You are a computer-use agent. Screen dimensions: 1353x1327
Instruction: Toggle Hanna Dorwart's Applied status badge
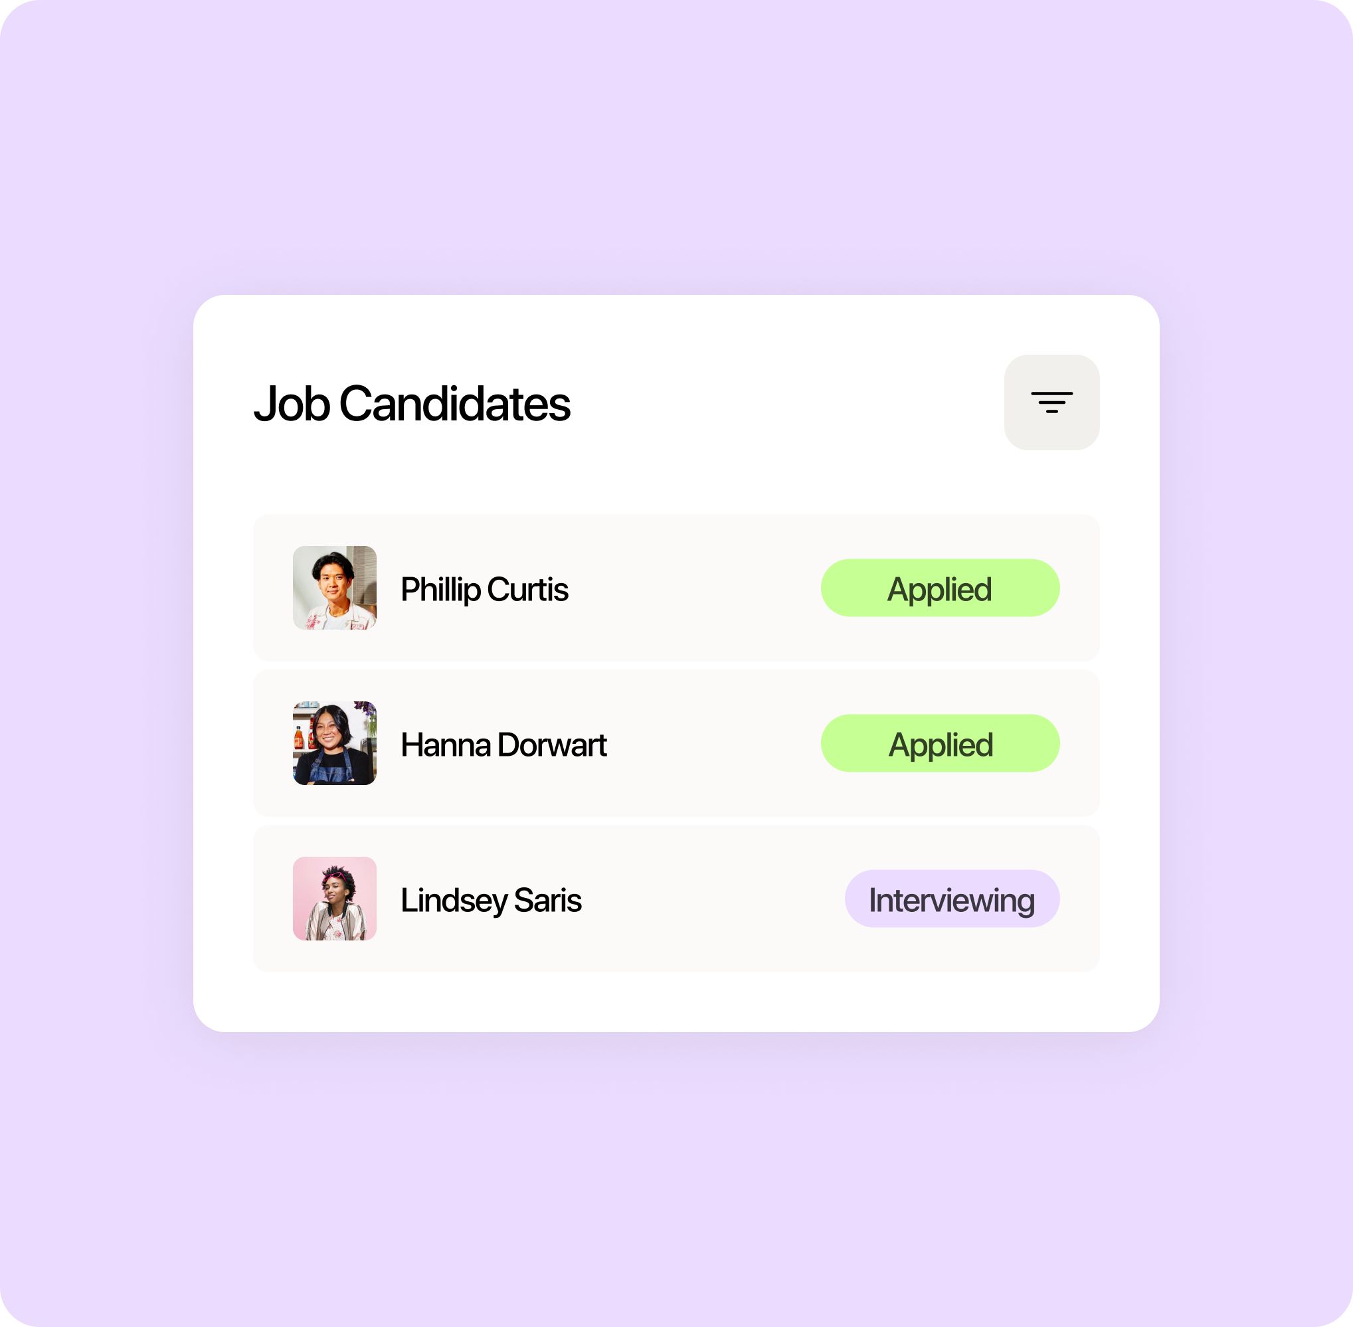point(940,744)
